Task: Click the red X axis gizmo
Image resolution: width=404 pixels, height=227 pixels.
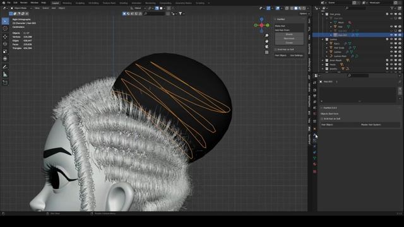Action: coord(261,25)
